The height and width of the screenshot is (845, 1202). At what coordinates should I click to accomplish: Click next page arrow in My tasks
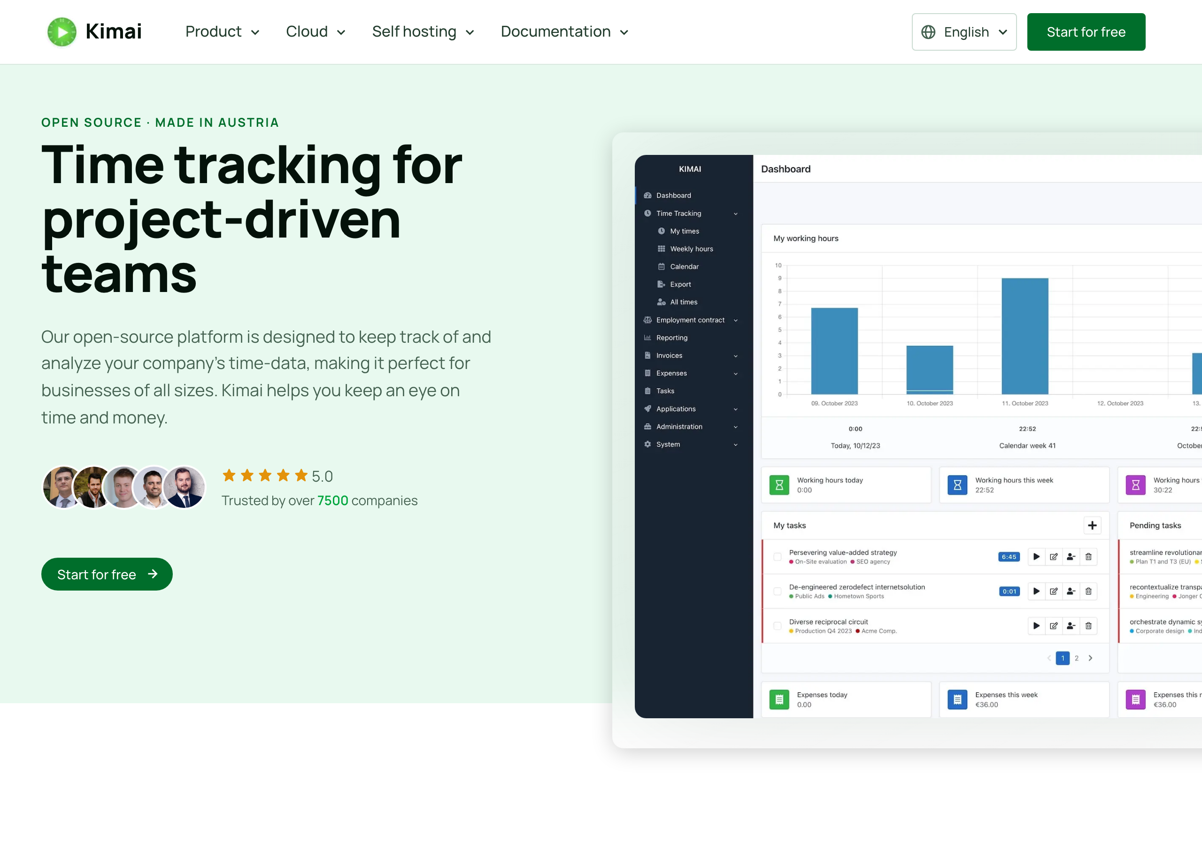click(1090, 658)
